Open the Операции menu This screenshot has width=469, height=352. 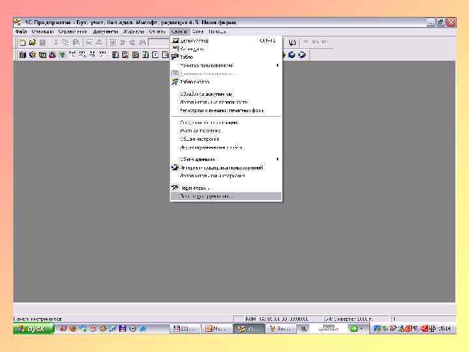42,31
